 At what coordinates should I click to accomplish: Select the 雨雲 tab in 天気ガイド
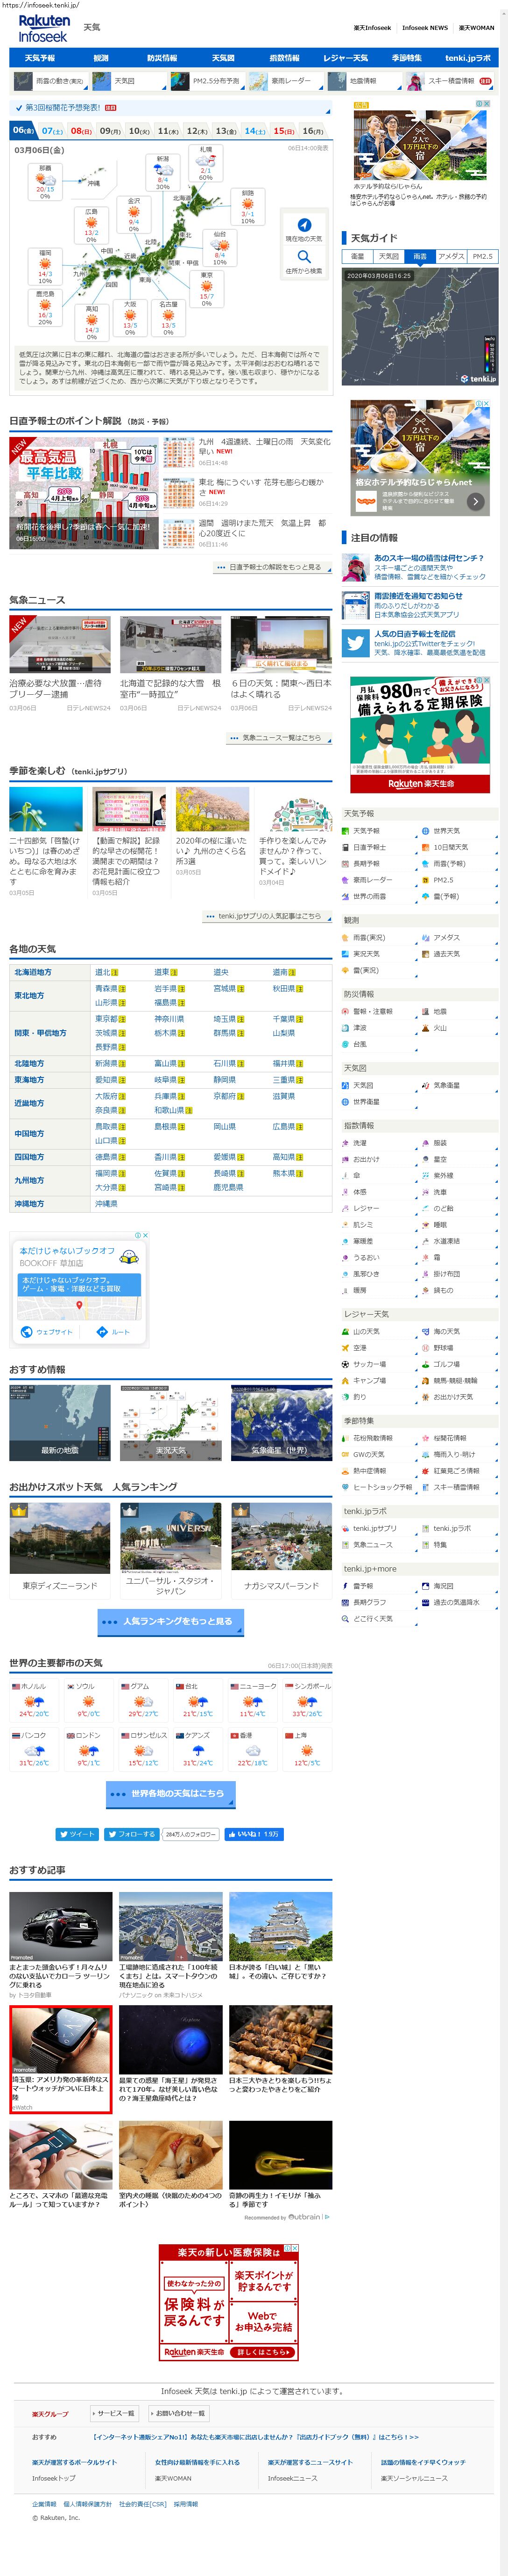419,257
